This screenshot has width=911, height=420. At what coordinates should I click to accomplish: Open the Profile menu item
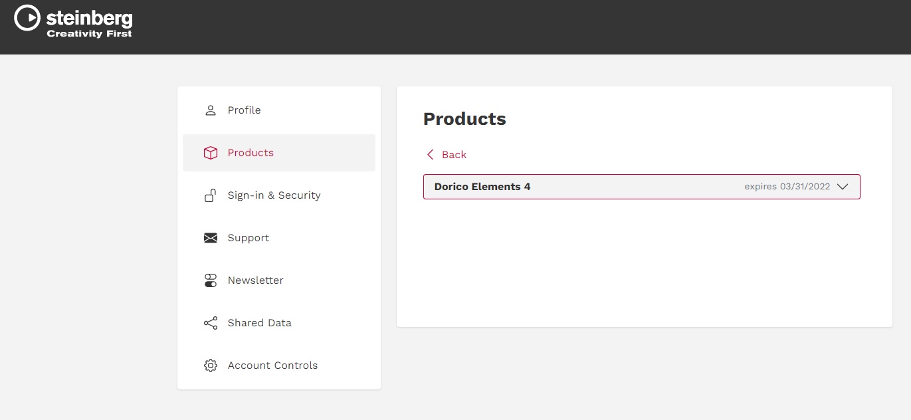244,110
